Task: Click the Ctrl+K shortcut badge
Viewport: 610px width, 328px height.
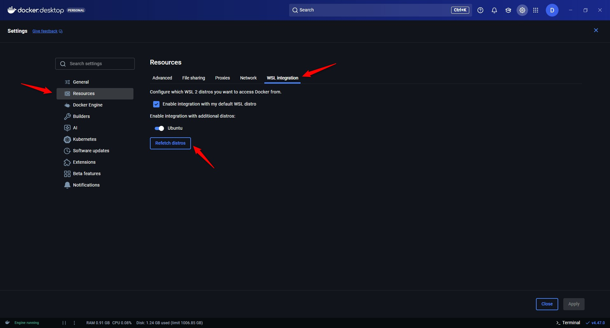Action: [460, 10]
